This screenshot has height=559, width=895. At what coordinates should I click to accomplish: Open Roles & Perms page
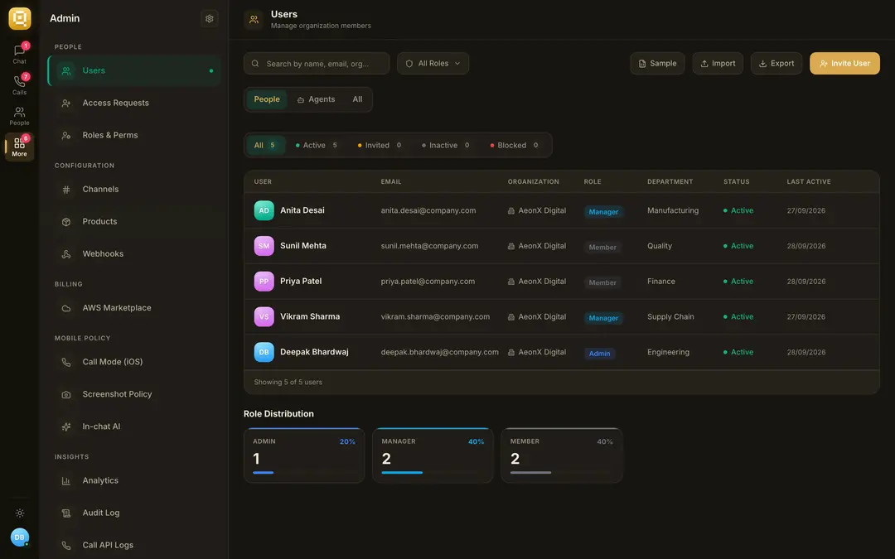135,135
